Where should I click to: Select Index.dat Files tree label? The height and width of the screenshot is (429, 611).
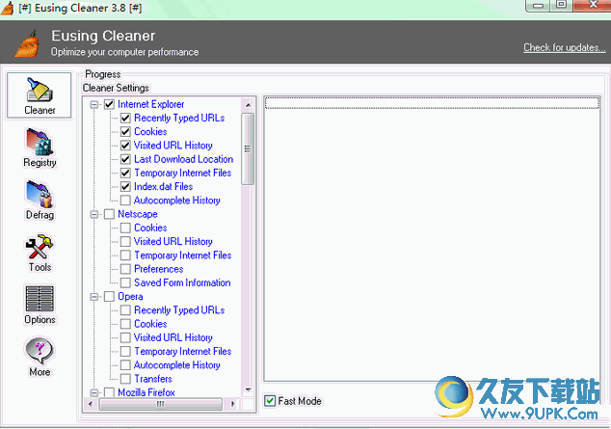163,187
